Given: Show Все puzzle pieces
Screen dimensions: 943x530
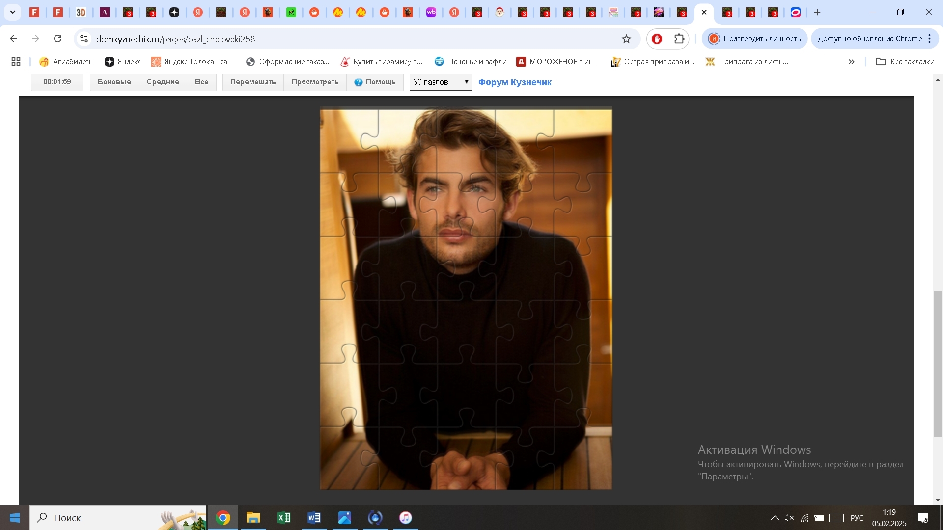Looking at the screenshot, I should pos(201,82).
